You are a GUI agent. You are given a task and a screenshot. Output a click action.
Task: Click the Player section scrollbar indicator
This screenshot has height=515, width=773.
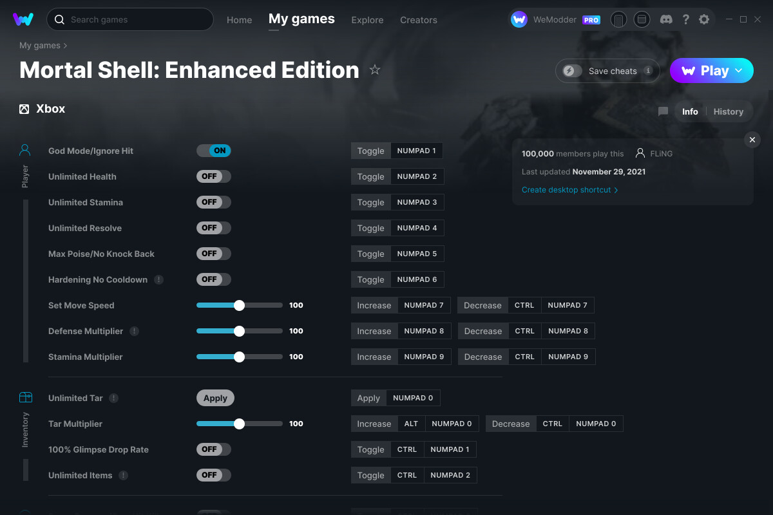point(26,281)
